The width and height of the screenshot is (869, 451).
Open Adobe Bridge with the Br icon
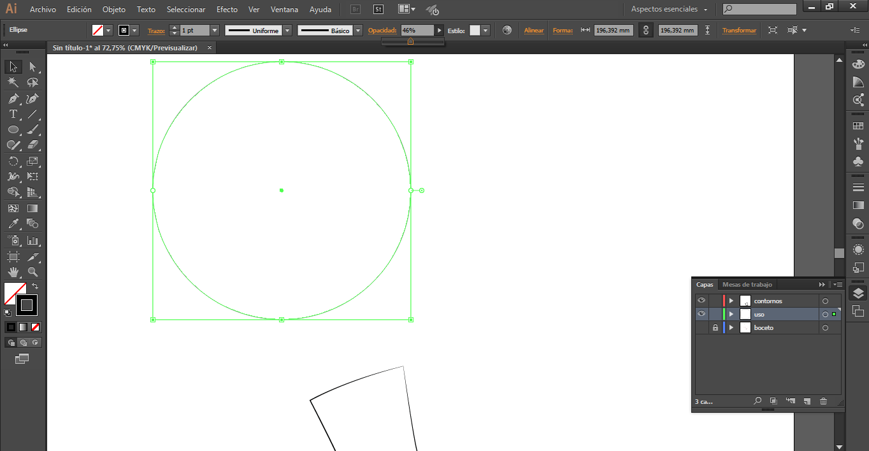[356, 10]
